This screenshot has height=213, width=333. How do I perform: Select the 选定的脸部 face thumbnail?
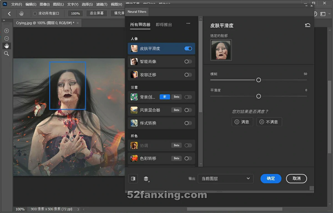pos(221,50)
